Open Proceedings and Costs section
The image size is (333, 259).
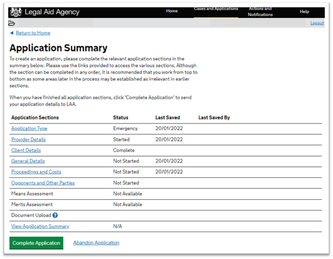pos(36,172)
